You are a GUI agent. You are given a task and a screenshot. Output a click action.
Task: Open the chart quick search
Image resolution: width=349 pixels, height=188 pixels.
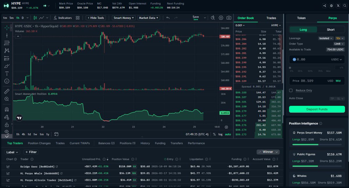tap(213, 18)
